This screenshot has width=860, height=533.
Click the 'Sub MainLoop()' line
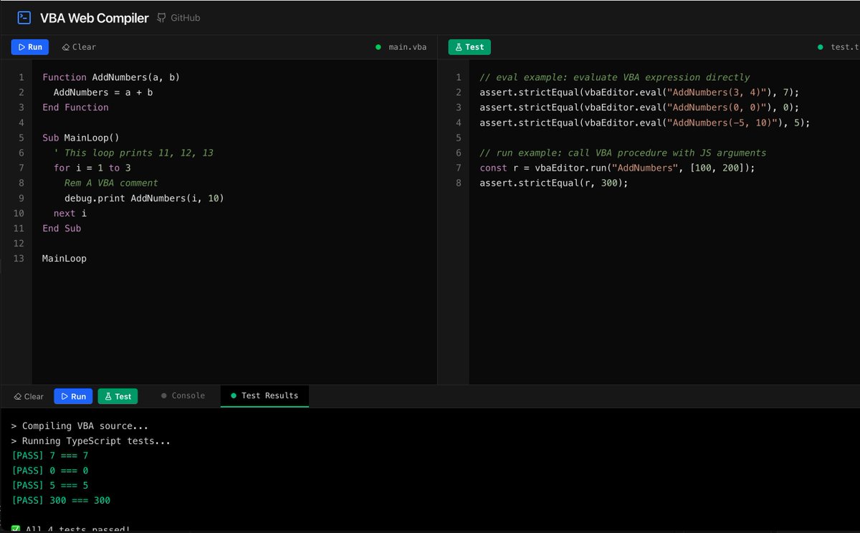click(81, 138)
